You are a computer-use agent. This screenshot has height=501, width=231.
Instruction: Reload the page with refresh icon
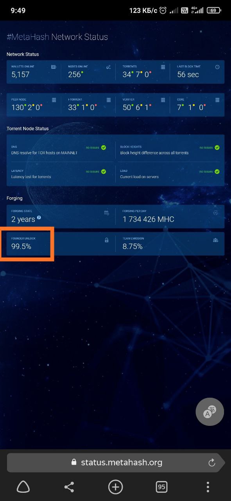[x=212, y=463]
